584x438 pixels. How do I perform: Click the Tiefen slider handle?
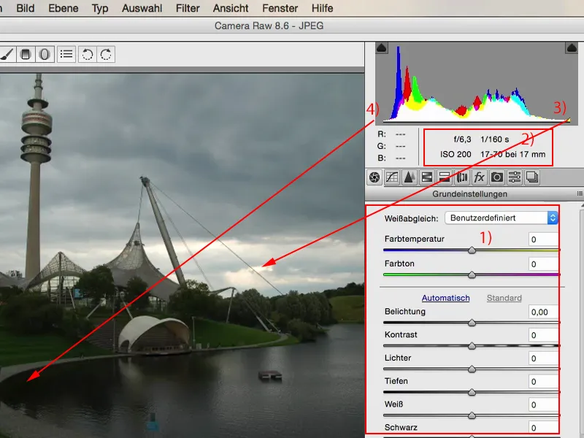click(x=472, y=392)
